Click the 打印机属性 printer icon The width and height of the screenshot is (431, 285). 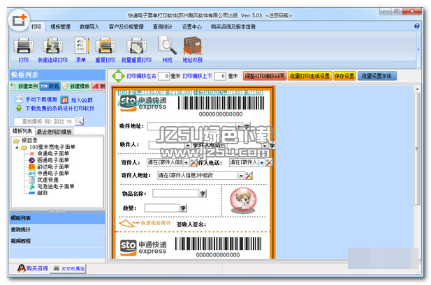tap(57, 268)
